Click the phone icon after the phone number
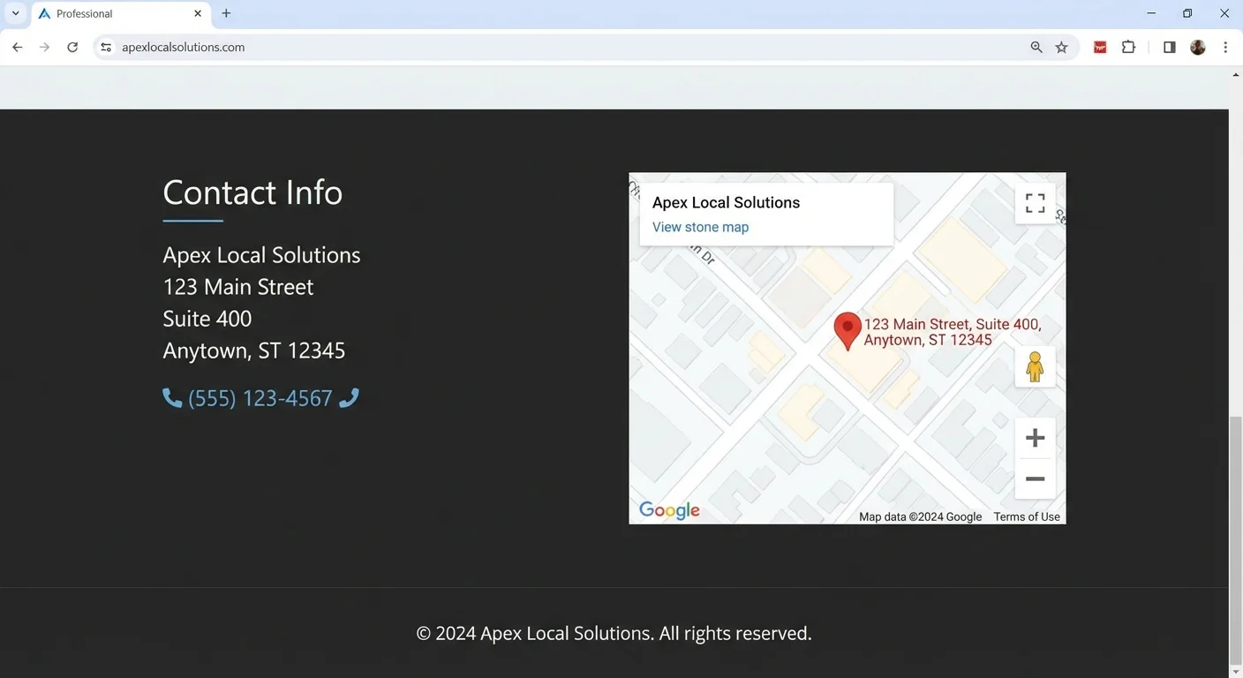 pos(350,398)
